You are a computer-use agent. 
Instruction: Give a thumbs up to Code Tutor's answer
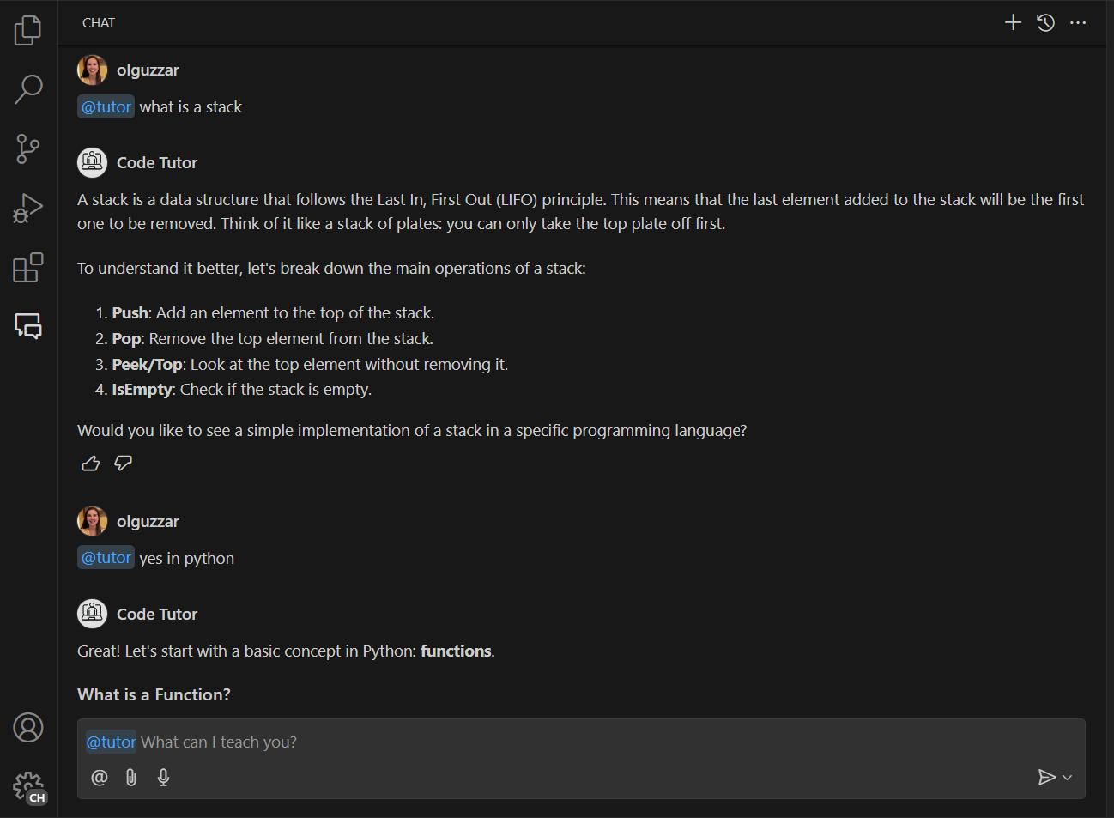[90, 463]
